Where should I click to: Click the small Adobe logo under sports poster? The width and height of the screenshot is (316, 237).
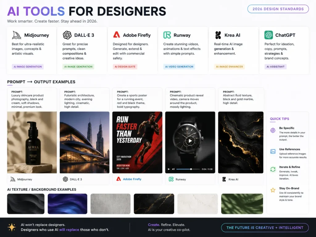(x=118, y=179)
